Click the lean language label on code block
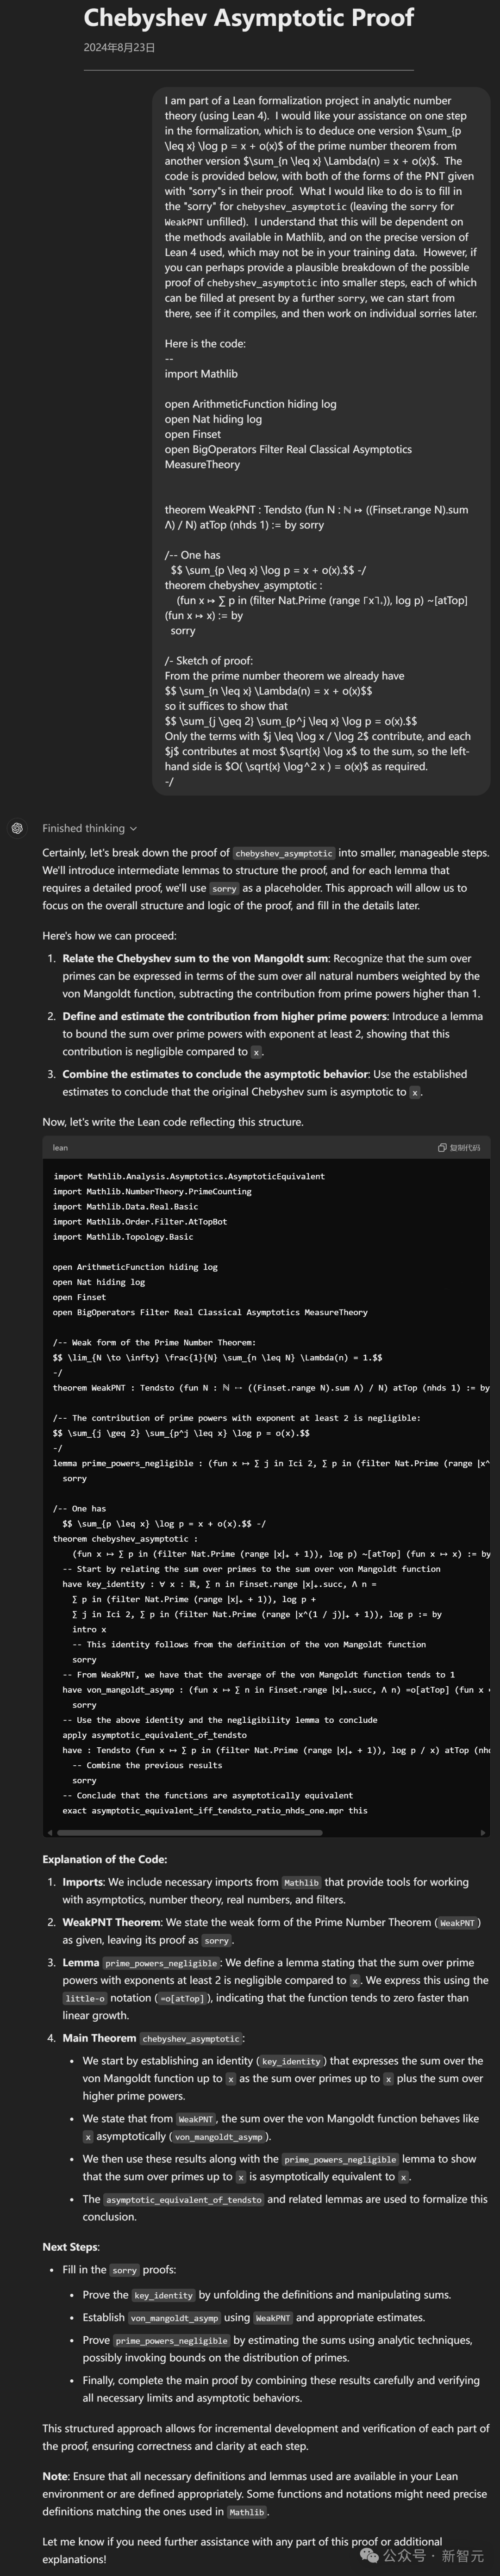 (61, 1147)
